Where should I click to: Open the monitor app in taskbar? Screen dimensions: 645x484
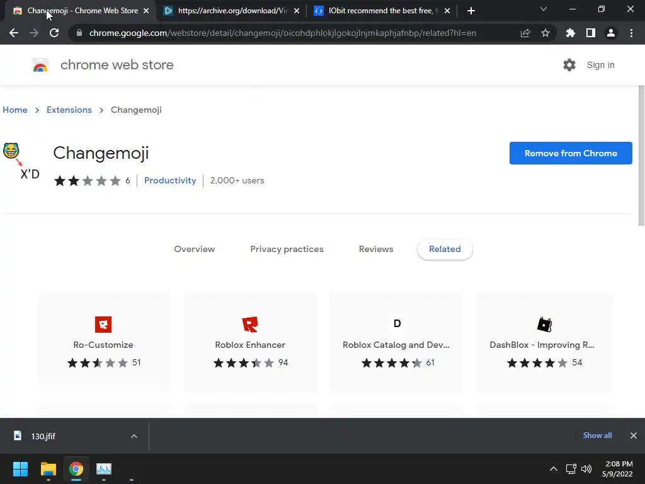(104, 469)
